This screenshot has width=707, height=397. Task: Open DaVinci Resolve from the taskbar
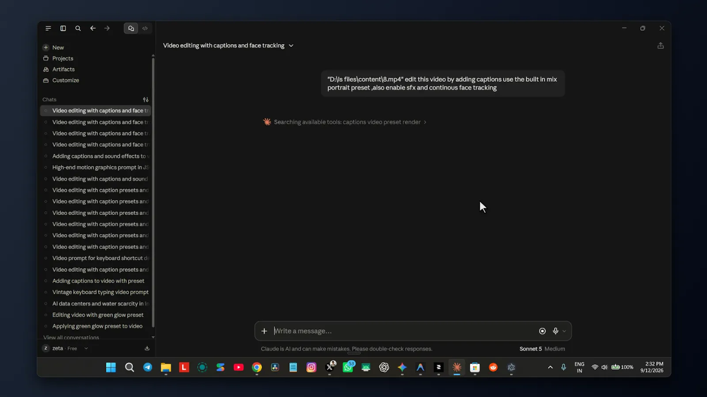275,367
